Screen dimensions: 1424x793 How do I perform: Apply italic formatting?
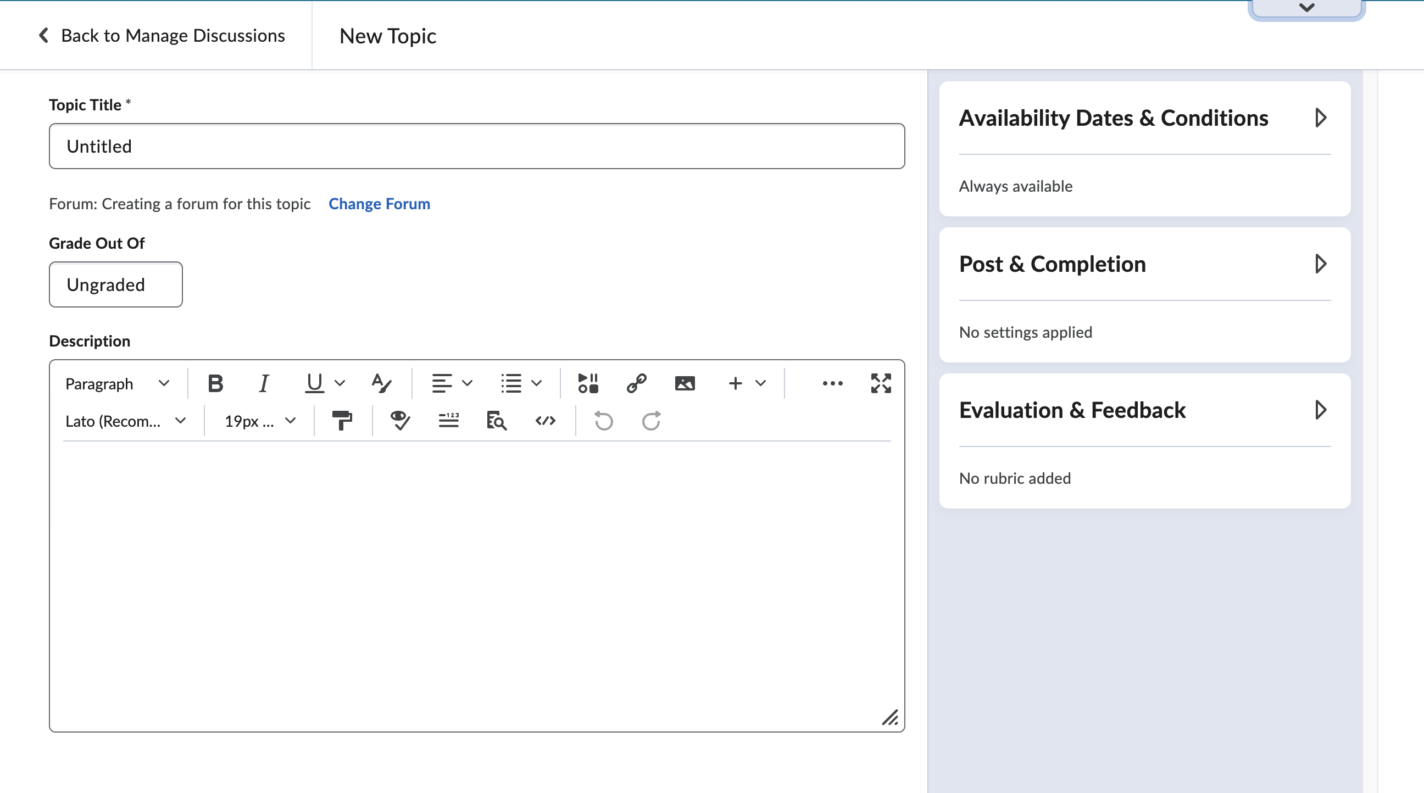[264, 383]
